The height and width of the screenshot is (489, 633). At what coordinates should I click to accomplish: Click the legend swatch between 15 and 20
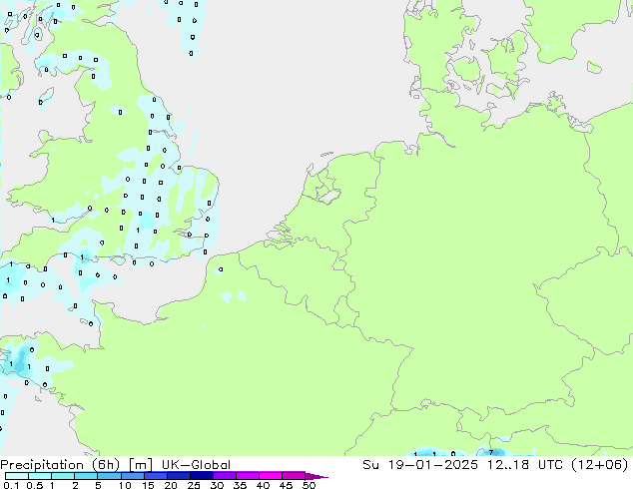[156, 476]
